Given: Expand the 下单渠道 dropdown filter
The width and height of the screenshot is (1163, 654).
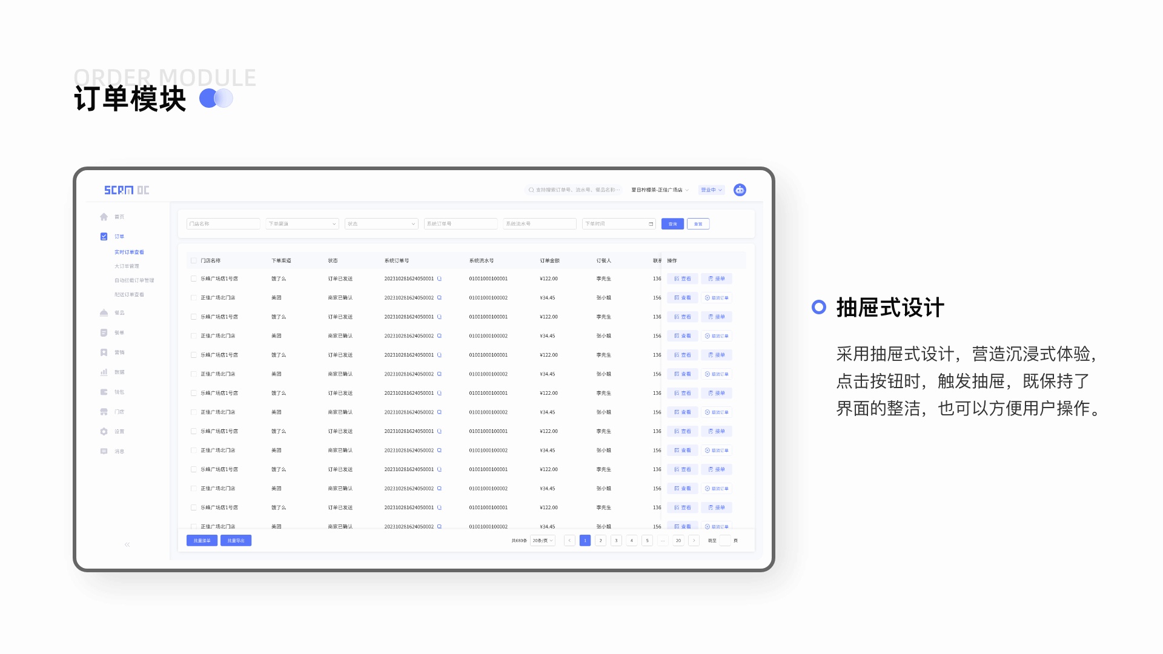Looking at the screenshot, I should (302, 224).
